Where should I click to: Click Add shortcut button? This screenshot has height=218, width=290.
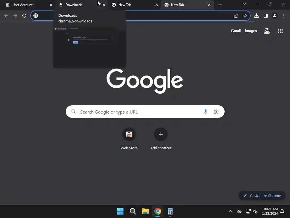coord(161,139)
